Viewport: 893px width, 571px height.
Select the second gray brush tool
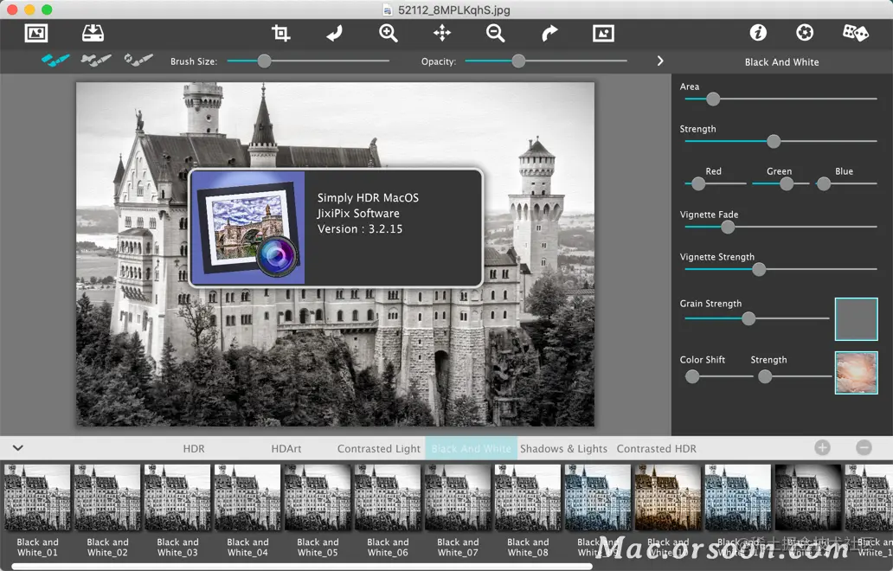[x=96, y=60]
